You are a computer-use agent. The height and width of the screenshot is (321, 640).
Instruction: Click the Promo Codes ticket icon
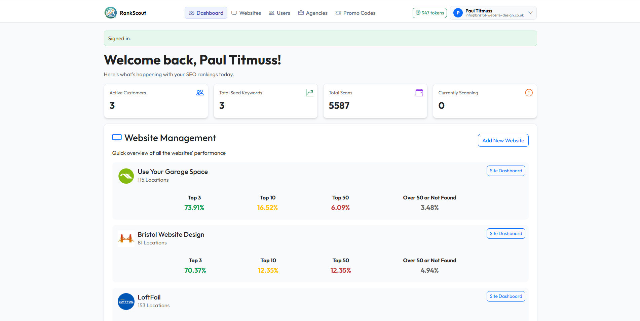pos(338,13)
